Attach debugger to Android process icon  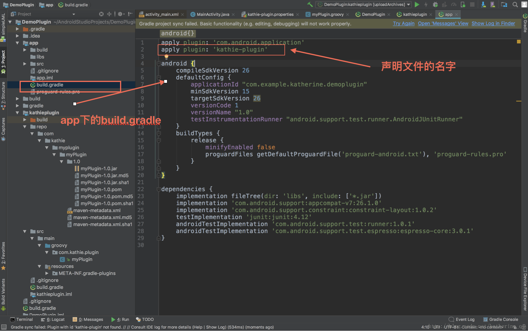(463, 5)
